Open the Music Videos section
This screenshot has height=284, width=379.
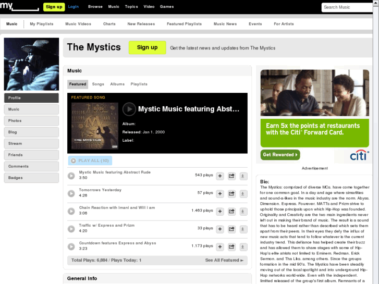click(78, 24)
